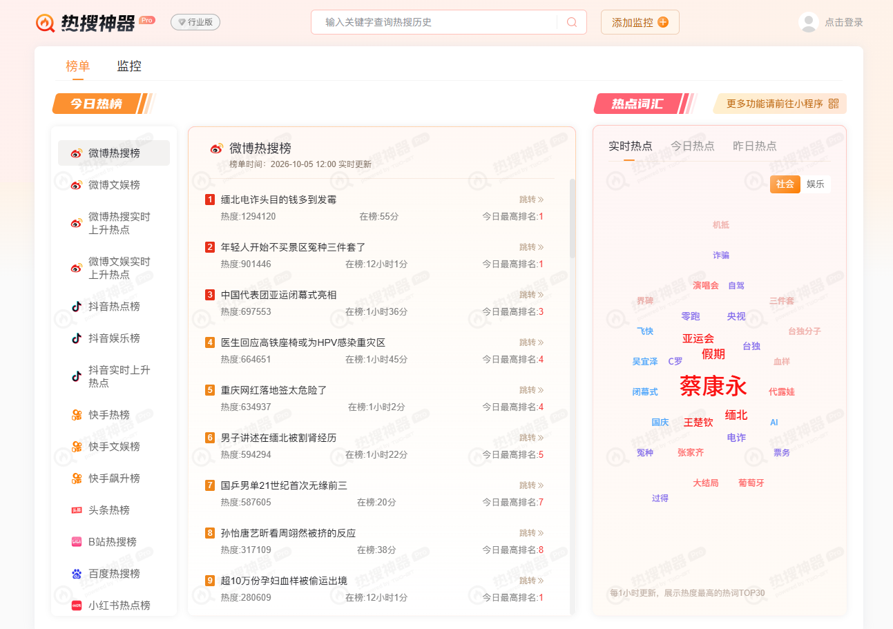The height and width of the screenshot is (629, 893).
Task: Click the hot list vertical scrollbar
Action: pos(572,218)
